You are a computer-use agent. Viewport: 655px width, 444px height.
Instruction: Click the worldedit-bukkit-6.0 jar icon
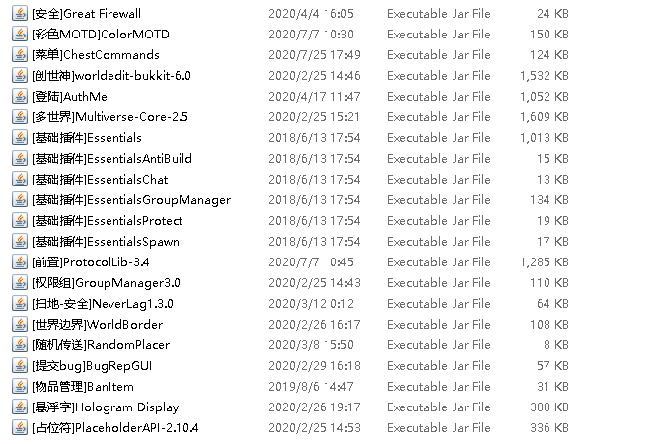pyautogui.click(x=20, y=75)
